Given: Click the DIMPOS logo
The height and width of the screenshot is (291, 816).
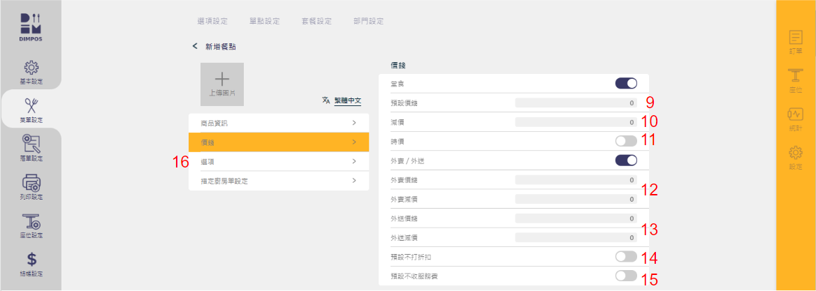Looking at the screenshot, I should click(x=31, y=28).
